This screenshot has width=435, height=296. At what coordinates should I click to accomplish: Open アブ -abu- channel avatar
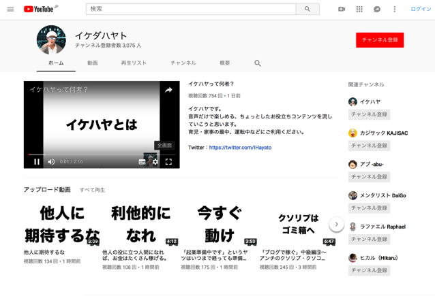[x=352, y=164]
